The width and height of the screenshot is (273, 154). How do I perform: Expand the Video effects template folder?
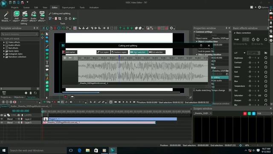click(4, 42)
